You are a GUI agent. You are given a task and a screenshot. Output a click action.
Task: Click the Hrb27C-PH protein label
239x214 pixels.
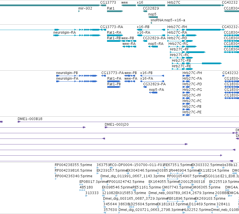pyautogui.click(x=192, y=73)
